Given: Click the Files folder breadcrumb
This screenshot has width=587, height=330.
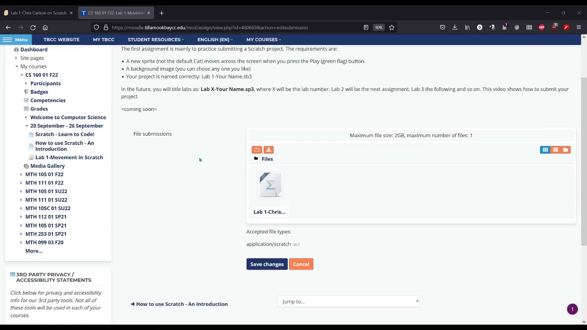Looking at the screenshot, I should click(267, 159).
